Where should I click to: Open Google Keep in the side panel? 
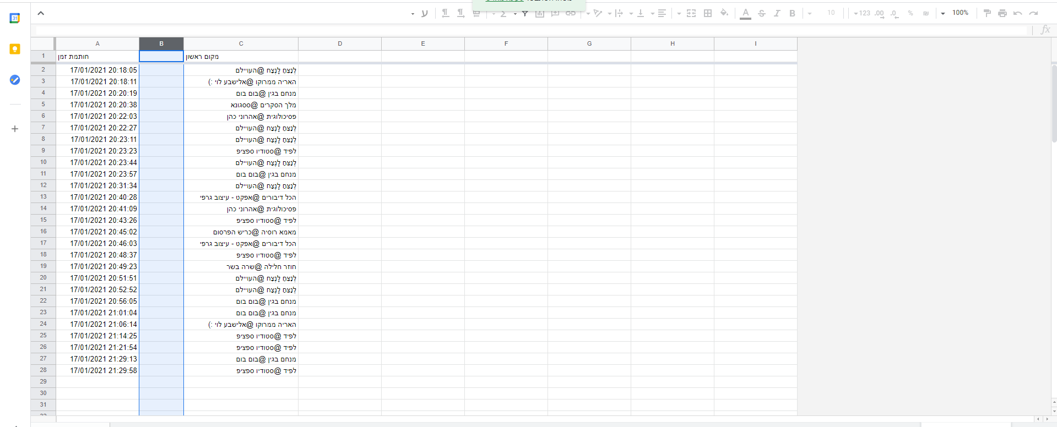pyautogui.click(x=15, y=49)
